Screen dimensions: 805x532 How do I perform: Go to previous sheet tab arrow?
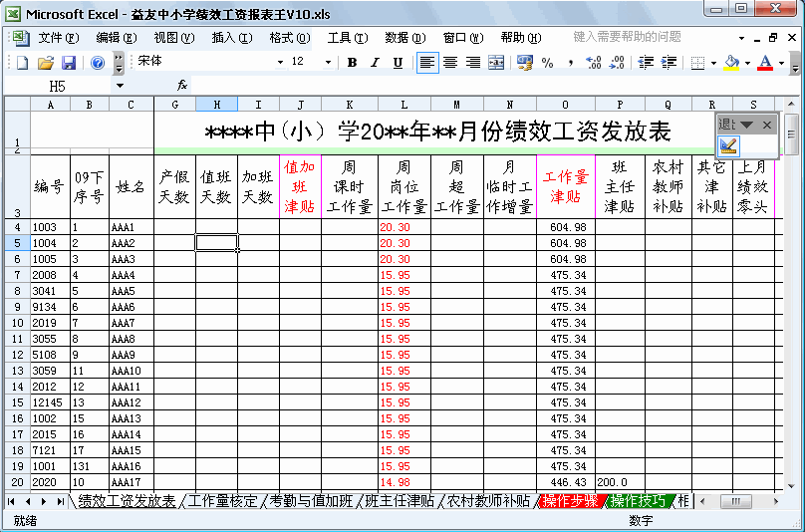pyautogui.click(x=28, y=501)
